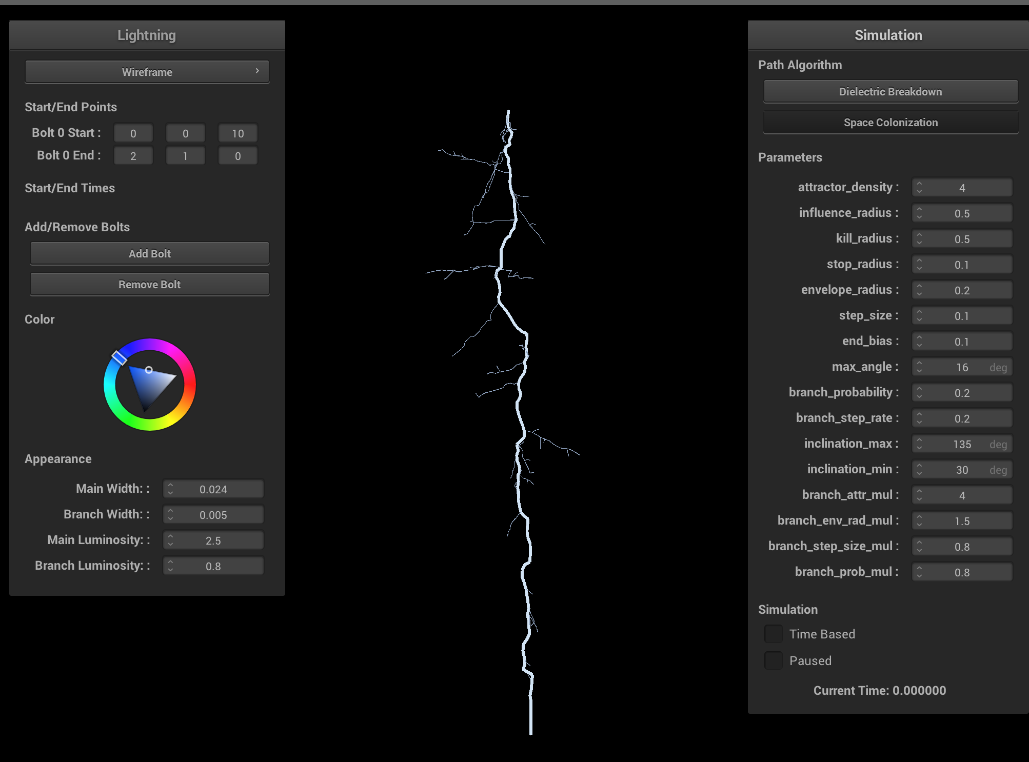1029x762 pixels.
Task: Click the Main Luminosity value field
Action: tap(213, 540)
